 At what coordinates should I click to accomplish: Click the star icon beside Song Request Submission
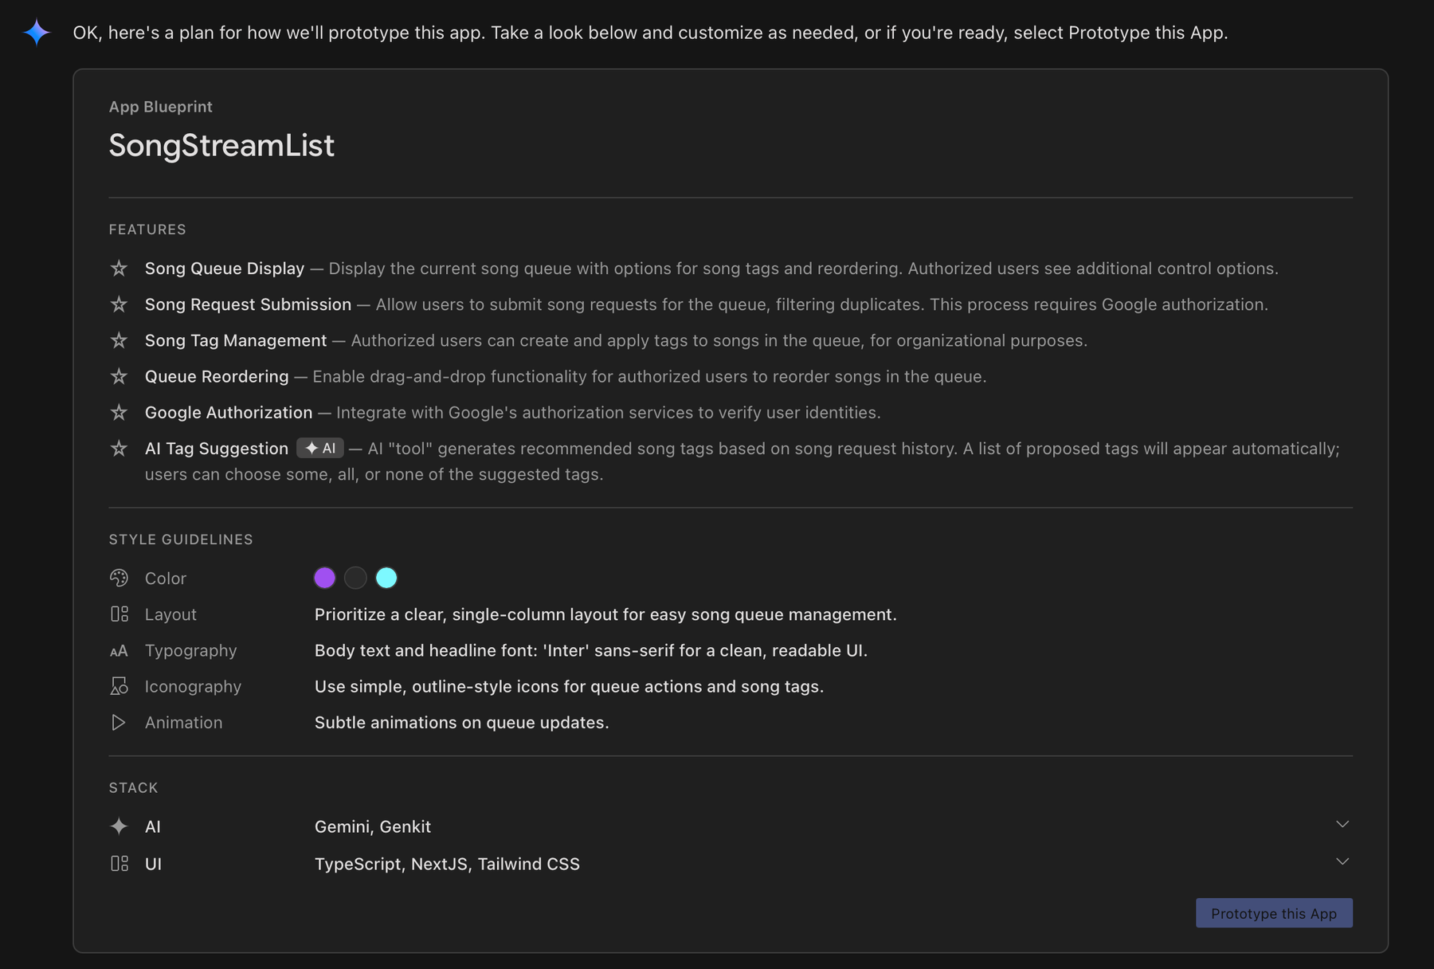coord(119,304)
